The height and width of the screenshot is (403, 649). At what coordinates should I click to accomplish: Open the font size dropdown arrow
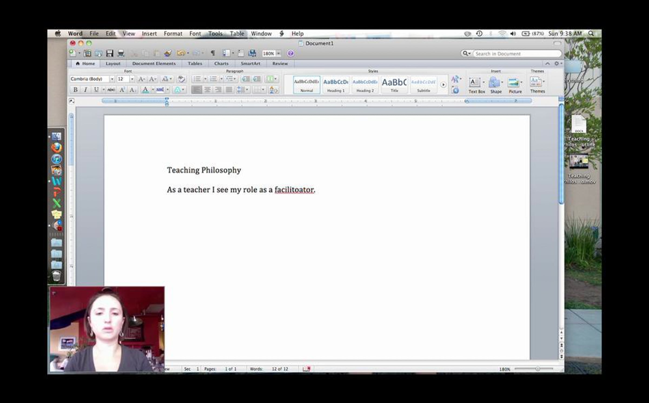click(x=132, y=79)
